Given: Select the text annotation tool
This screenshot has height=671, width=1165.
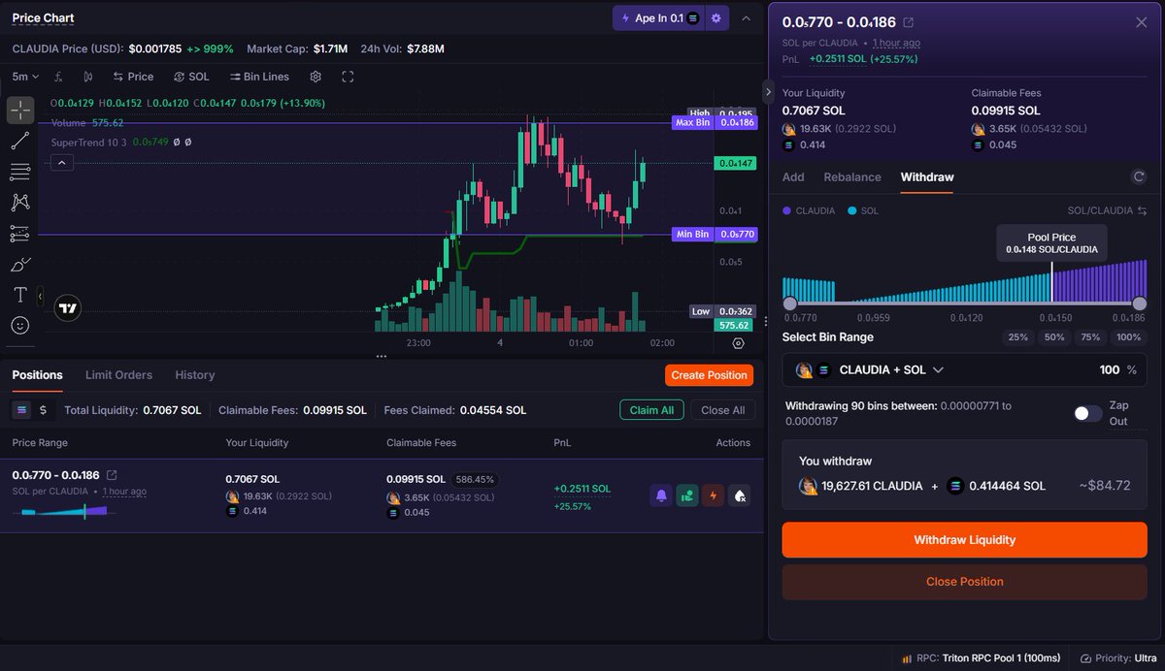Looking at the screenshot, I should (x=20, y=295).
